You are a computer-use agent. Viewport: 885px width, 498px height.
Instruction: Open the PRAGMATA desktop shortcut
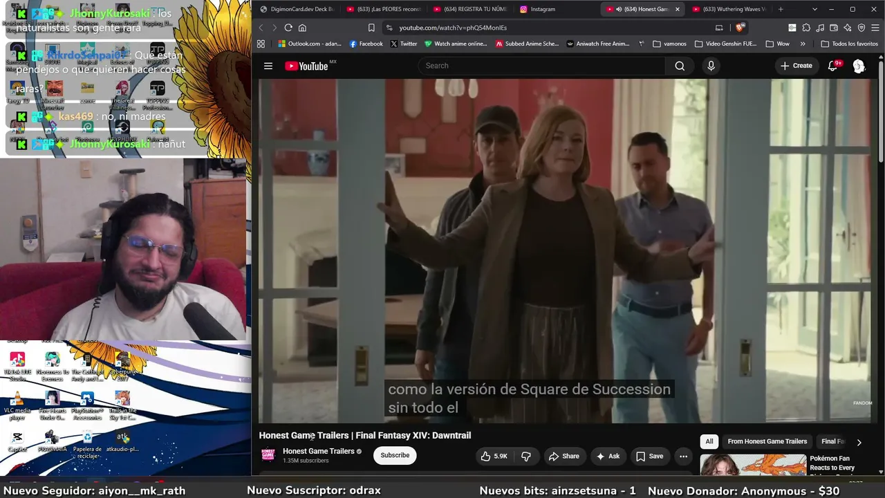52,441
